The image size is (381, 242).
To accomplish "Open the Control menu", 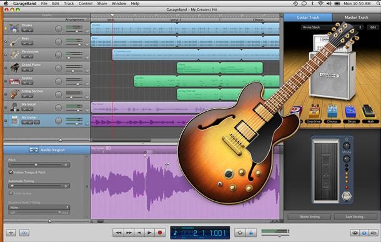I will [86, 3].
